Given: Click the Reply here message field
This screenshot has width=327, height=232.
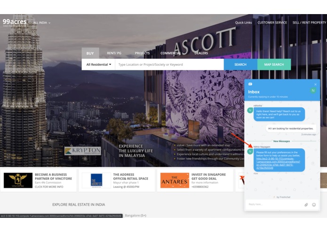Looking at the screenshot, I should click(x=274, y=204).
